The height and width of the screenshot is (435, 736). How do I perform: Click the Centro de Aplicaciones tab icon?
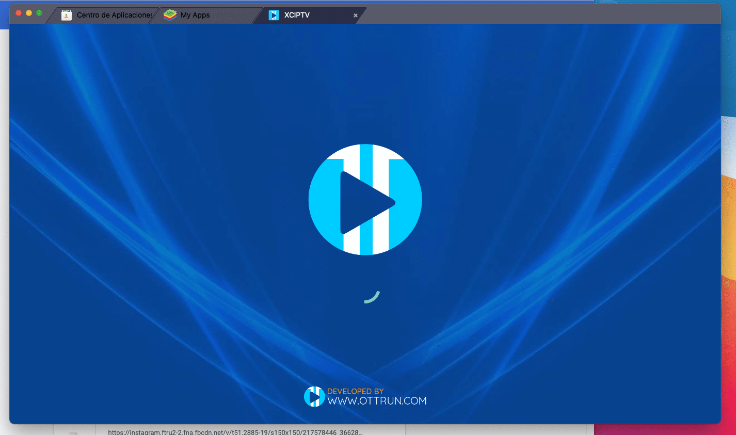point(66,15)
